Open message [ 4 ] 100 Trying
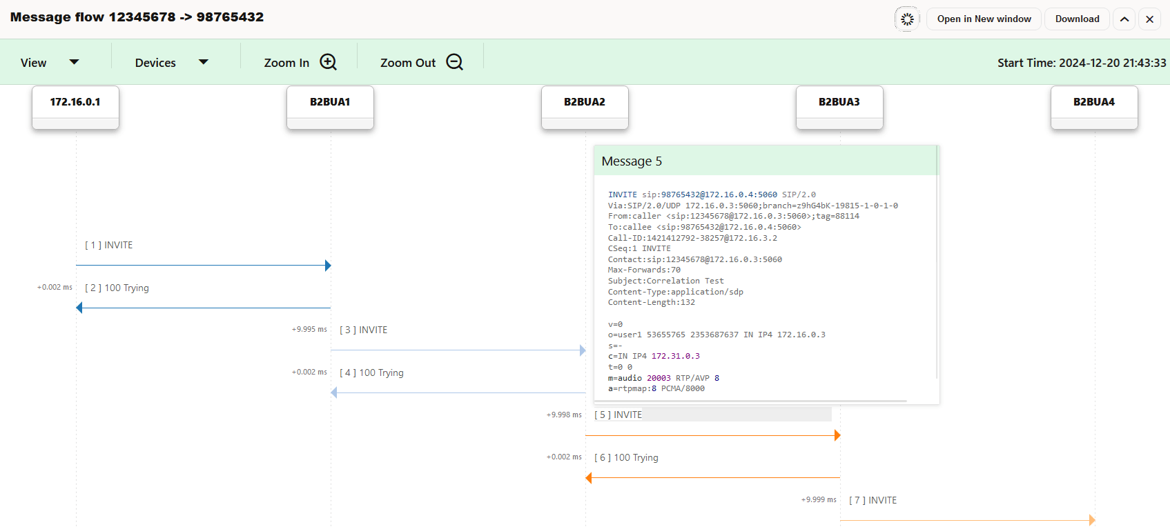 pos(371,372)
